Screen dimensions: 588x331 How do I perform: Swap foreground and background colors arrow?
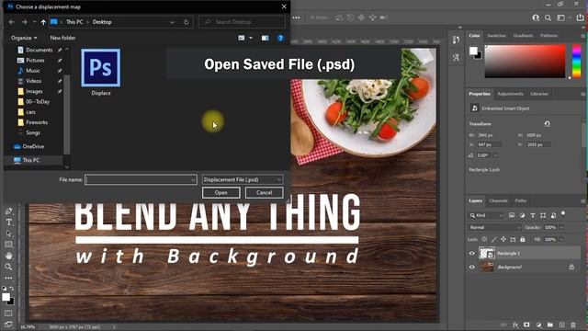(x=12, y=288)
